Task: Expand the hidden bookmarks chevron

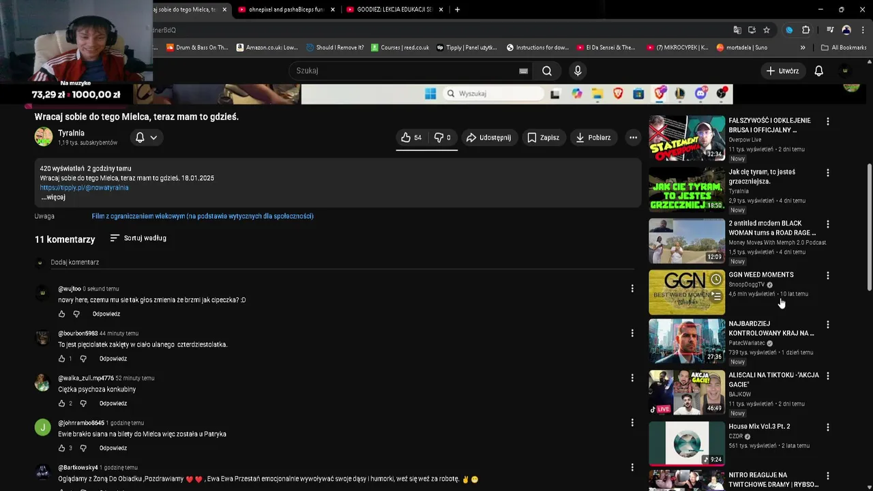Action: (803, 48)
